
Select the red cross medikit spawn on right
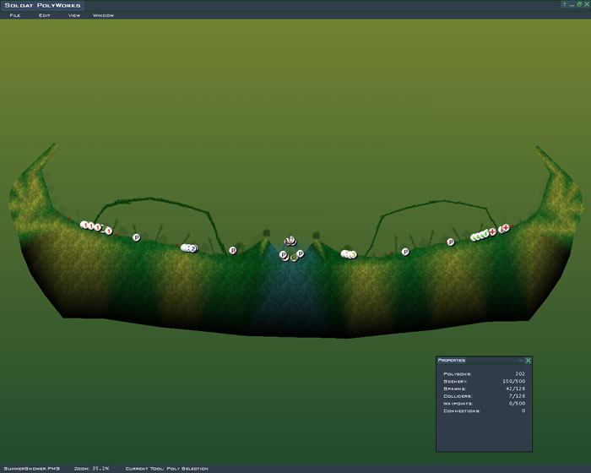[505, 227]
